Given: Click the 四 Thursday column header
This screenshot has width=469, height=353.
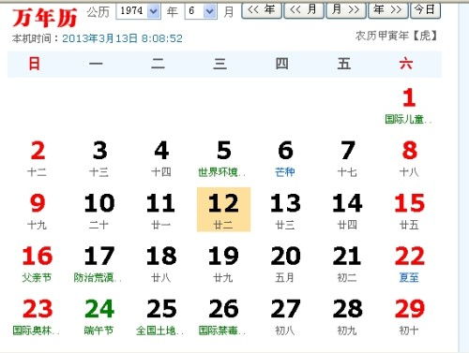Looking at the screenshot, I should click(282, 64).
